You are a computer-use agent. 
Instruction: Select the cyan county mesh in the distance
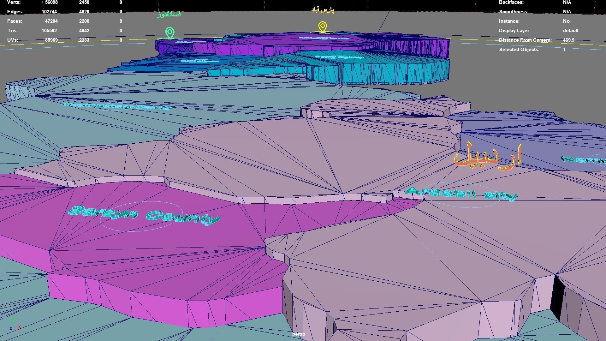(x=379, y=71)
